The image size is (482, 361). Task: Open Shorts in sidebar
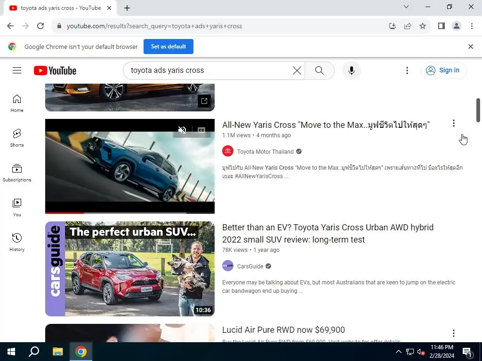pyautogui.click(x=17, y=138)
